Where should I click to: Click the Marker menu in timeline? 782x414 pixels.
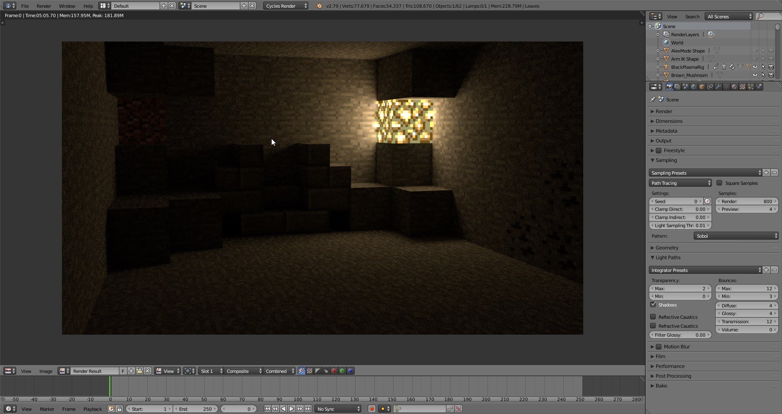click(x=47, y=409)
